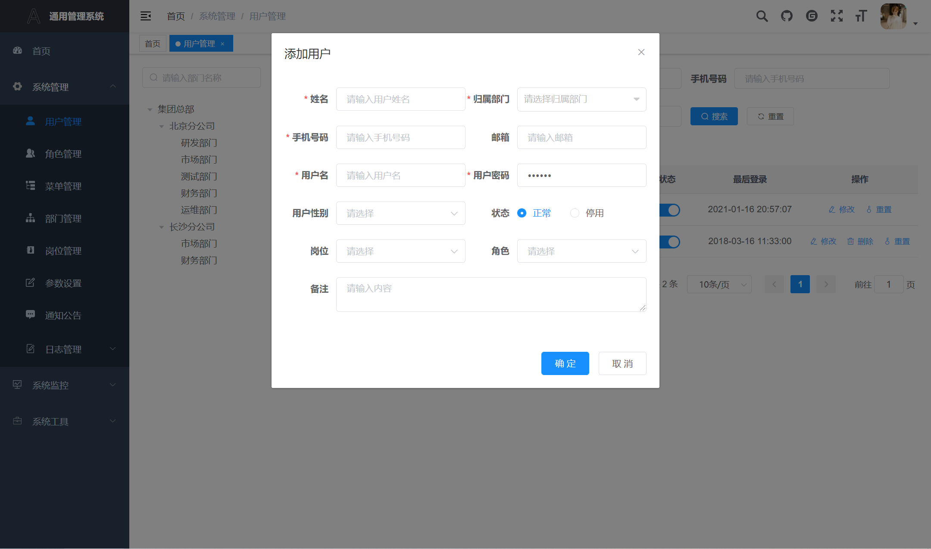Click the badge icon beside 岗位管理
931x549 pixels.
pos(30,250)
